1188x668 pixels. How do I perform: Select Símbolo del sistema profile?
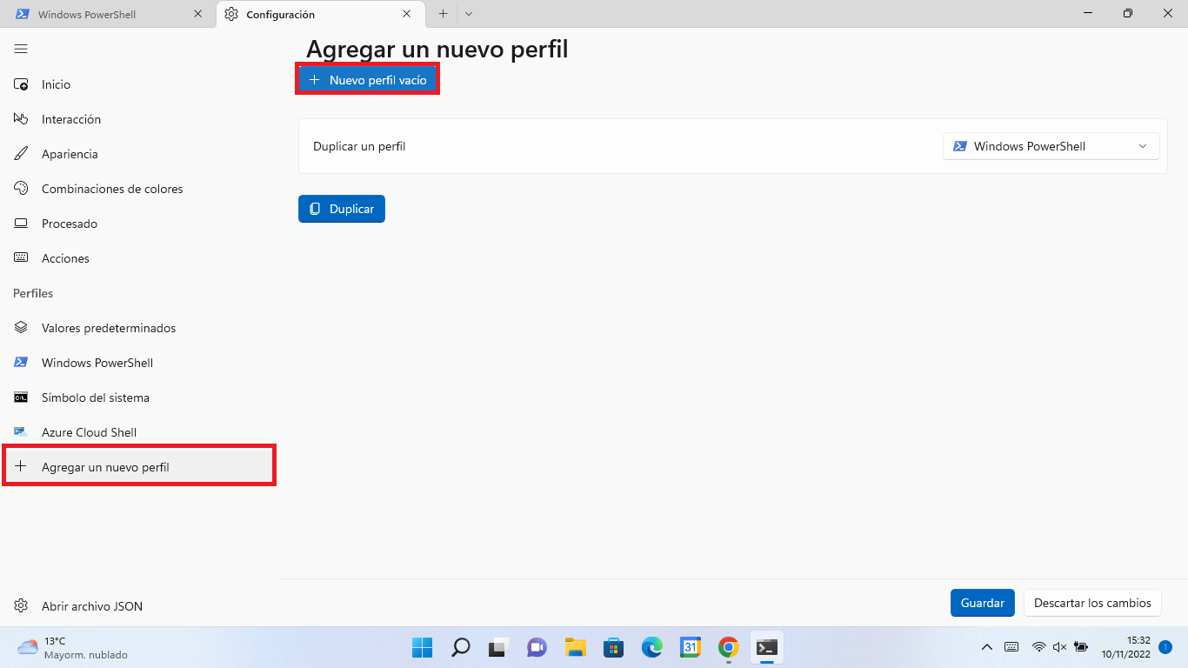pos(139,397)
